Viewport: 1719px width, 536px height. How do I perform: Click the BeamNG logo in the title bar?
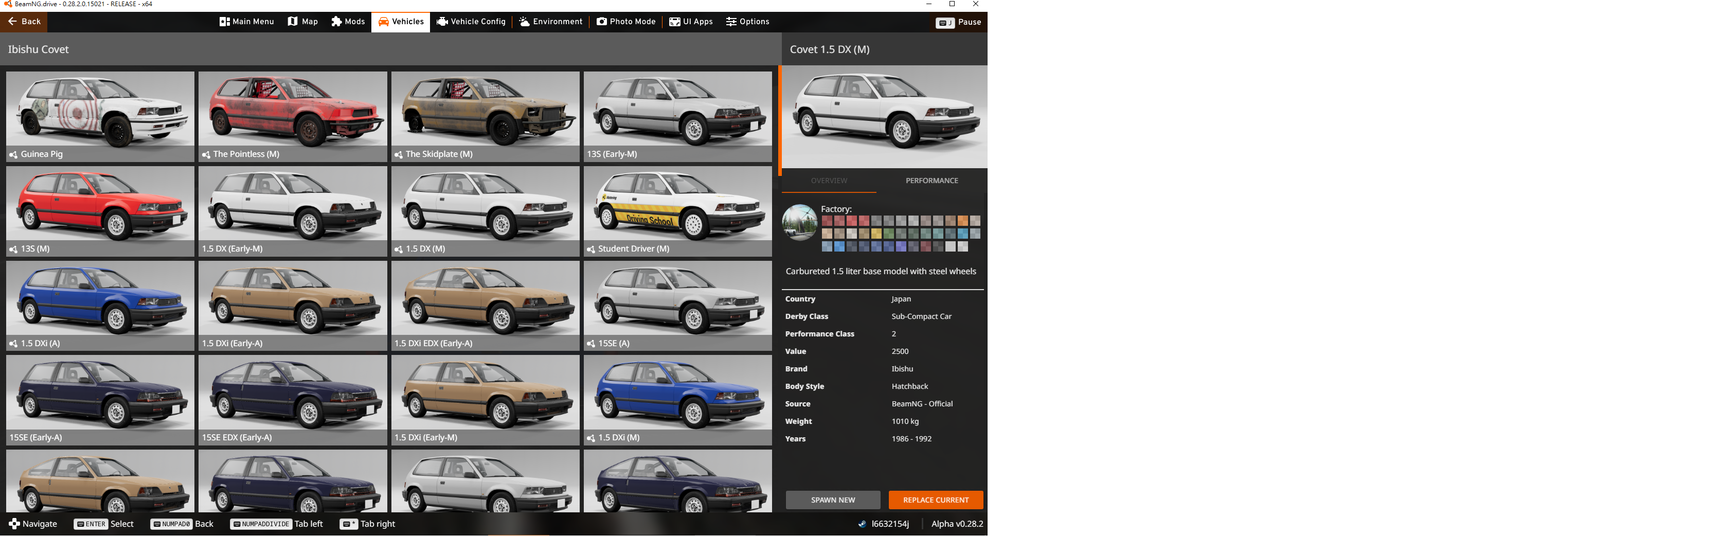point(8,4)
